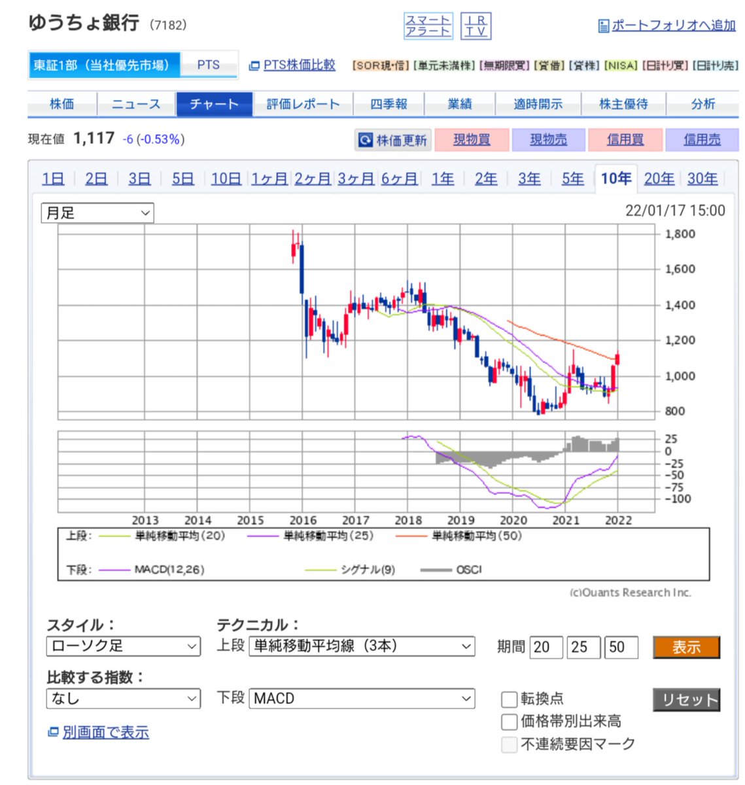Click 信用買 button
The width and height of the screenshot is (745, 785).
click(625, 140)
